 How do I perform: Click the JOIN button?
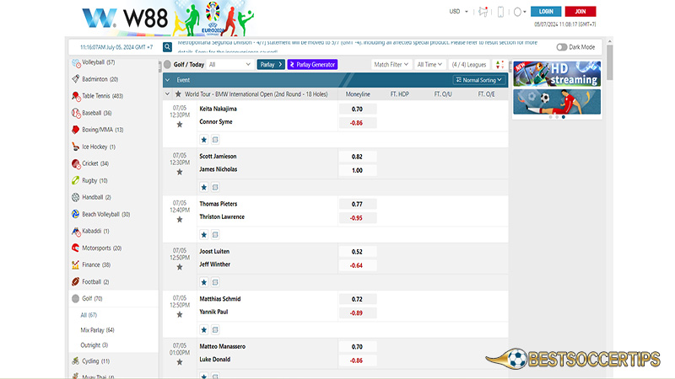click(x=580, y=12)
